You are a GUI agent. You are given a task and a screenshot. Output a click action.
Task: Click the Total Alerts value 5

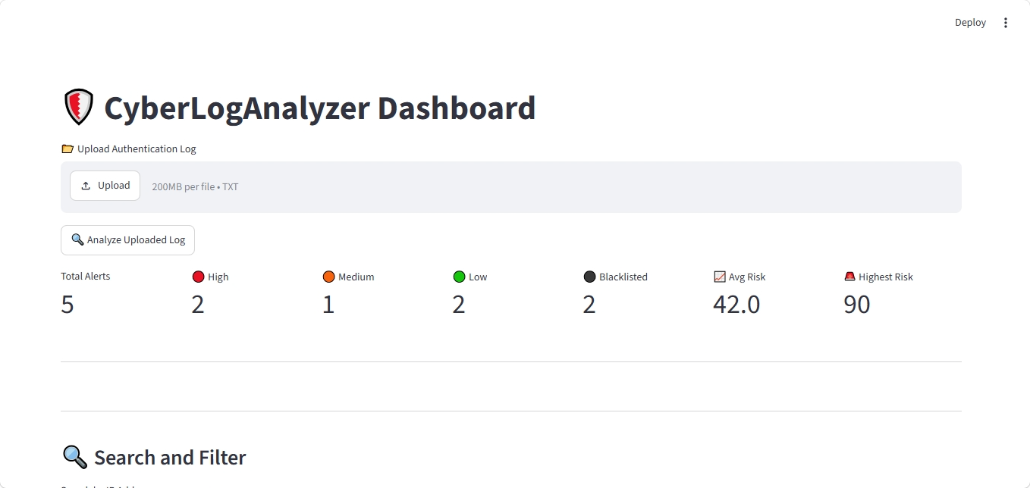[x=68, y=305]
